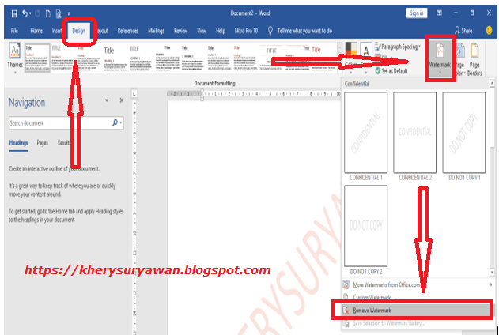Click the Remove Watermark icon

346,311
